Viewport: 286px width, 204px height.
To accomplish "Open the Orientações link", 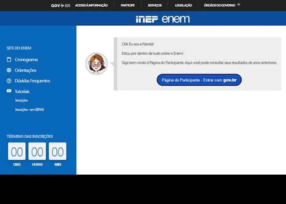I will coord(25,70).
